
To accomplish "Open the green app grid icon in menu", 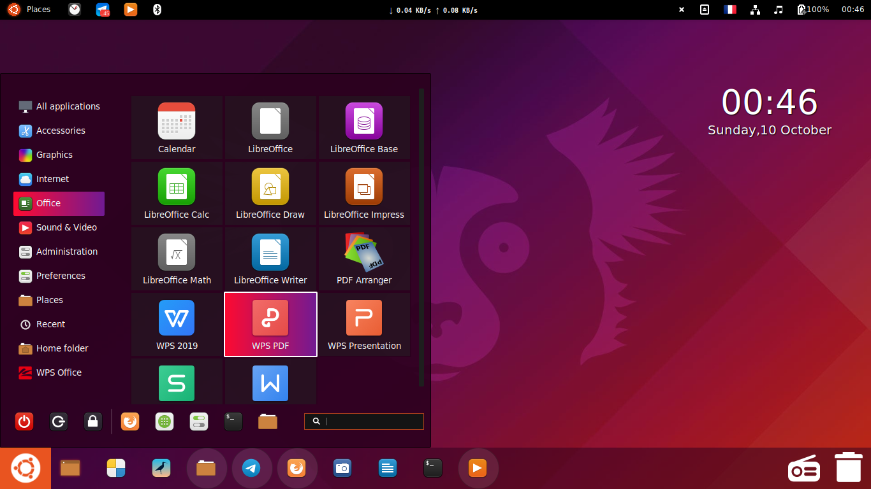I will pyautogui.click(x=165, y=422).
